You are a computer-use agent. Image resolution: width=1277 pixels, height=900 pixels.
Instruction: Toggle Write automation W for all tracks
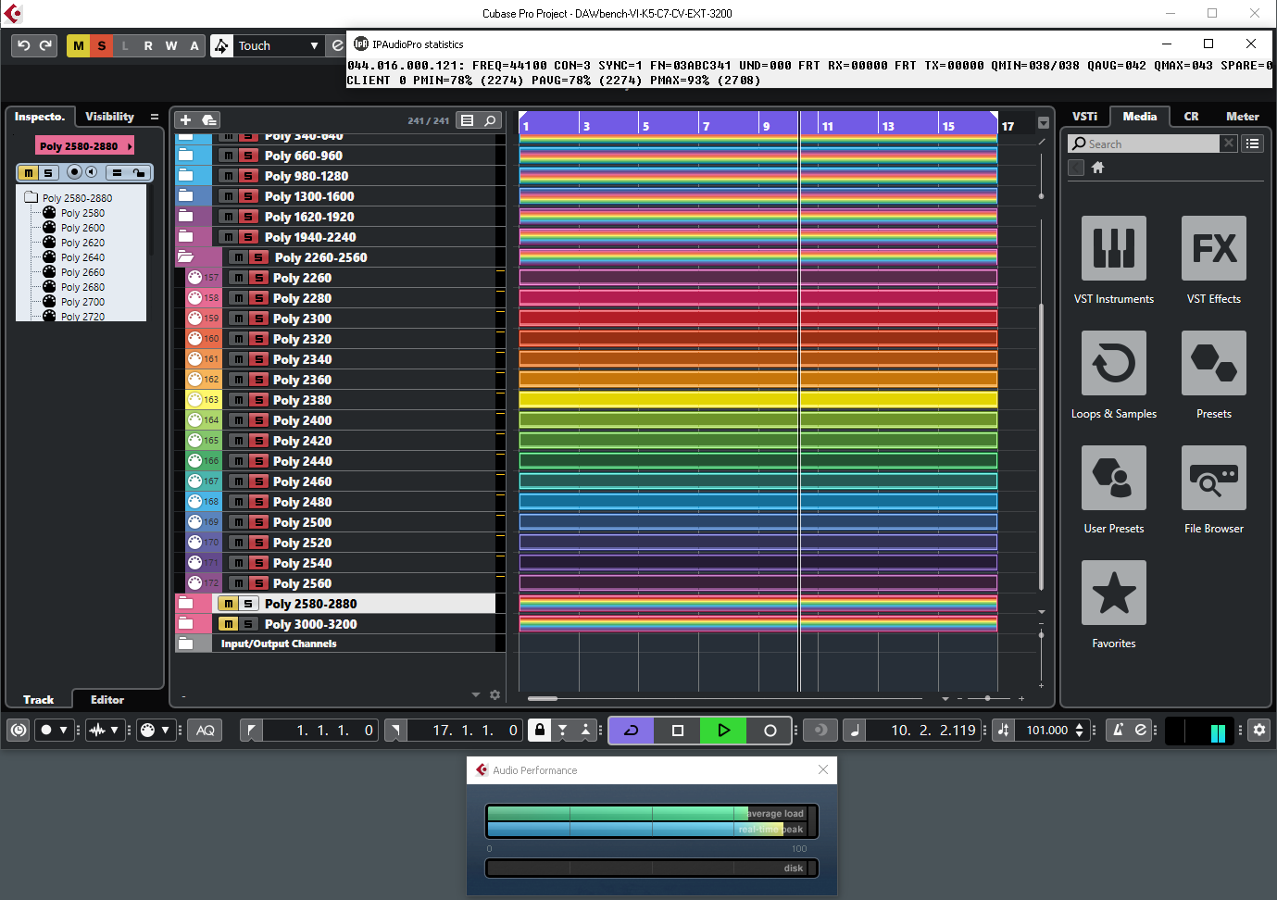point(171,45)
